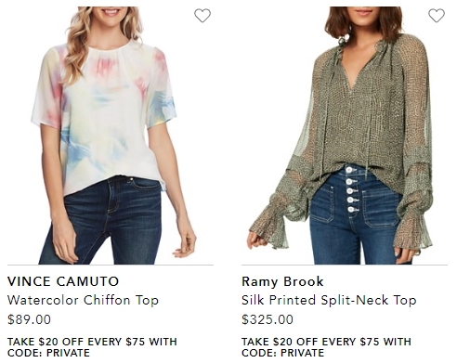Favorite the Vince Camuto top with heart icon
Viewport: 457px width, 363px height.
[x=202, y=16]
